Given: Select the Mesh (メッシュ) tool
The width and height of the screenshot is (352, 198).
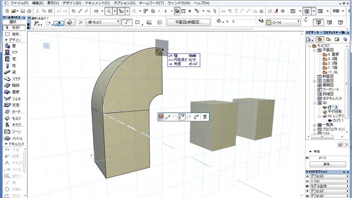Looking at the screenshot, I should point(13,138).
